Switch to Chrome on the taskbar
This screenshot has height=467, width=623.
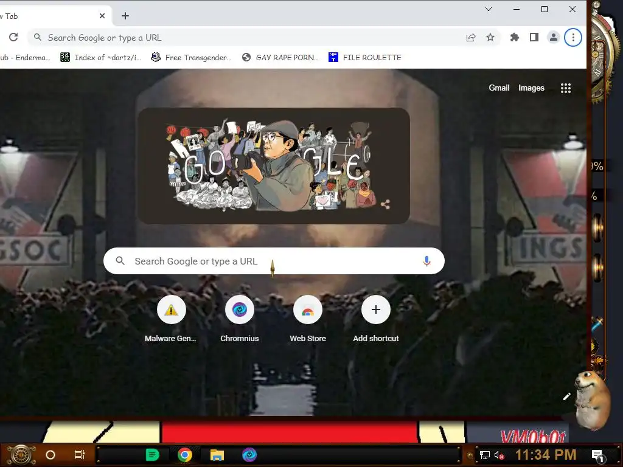click(x=185, y=455)
